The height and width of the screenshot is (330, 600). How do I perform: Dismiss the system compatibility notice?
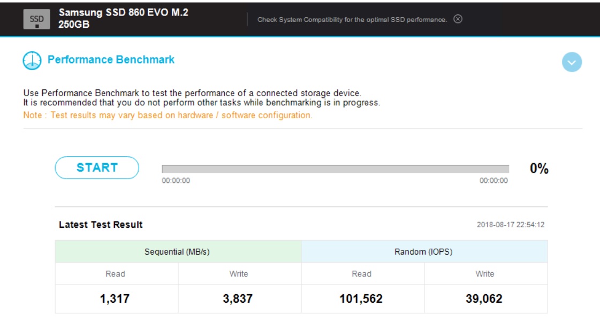458,19
